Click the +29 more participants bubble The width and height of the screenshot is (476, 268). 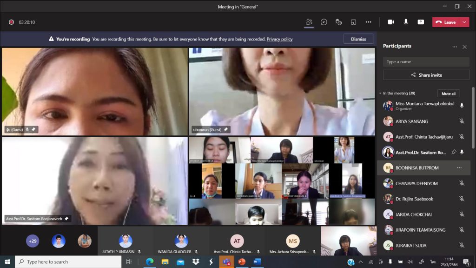click(33, 241)
